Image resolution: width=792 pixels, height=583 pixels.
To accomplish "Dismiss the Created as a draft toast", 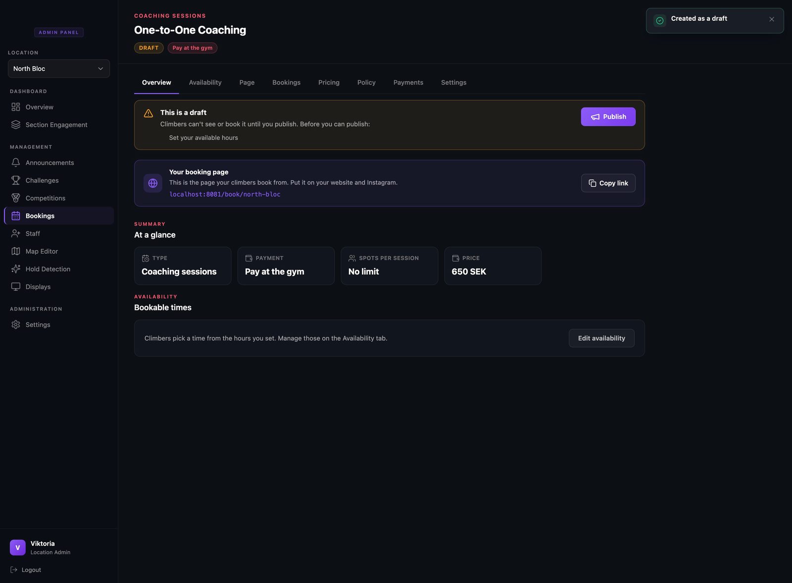I will 771,19.
